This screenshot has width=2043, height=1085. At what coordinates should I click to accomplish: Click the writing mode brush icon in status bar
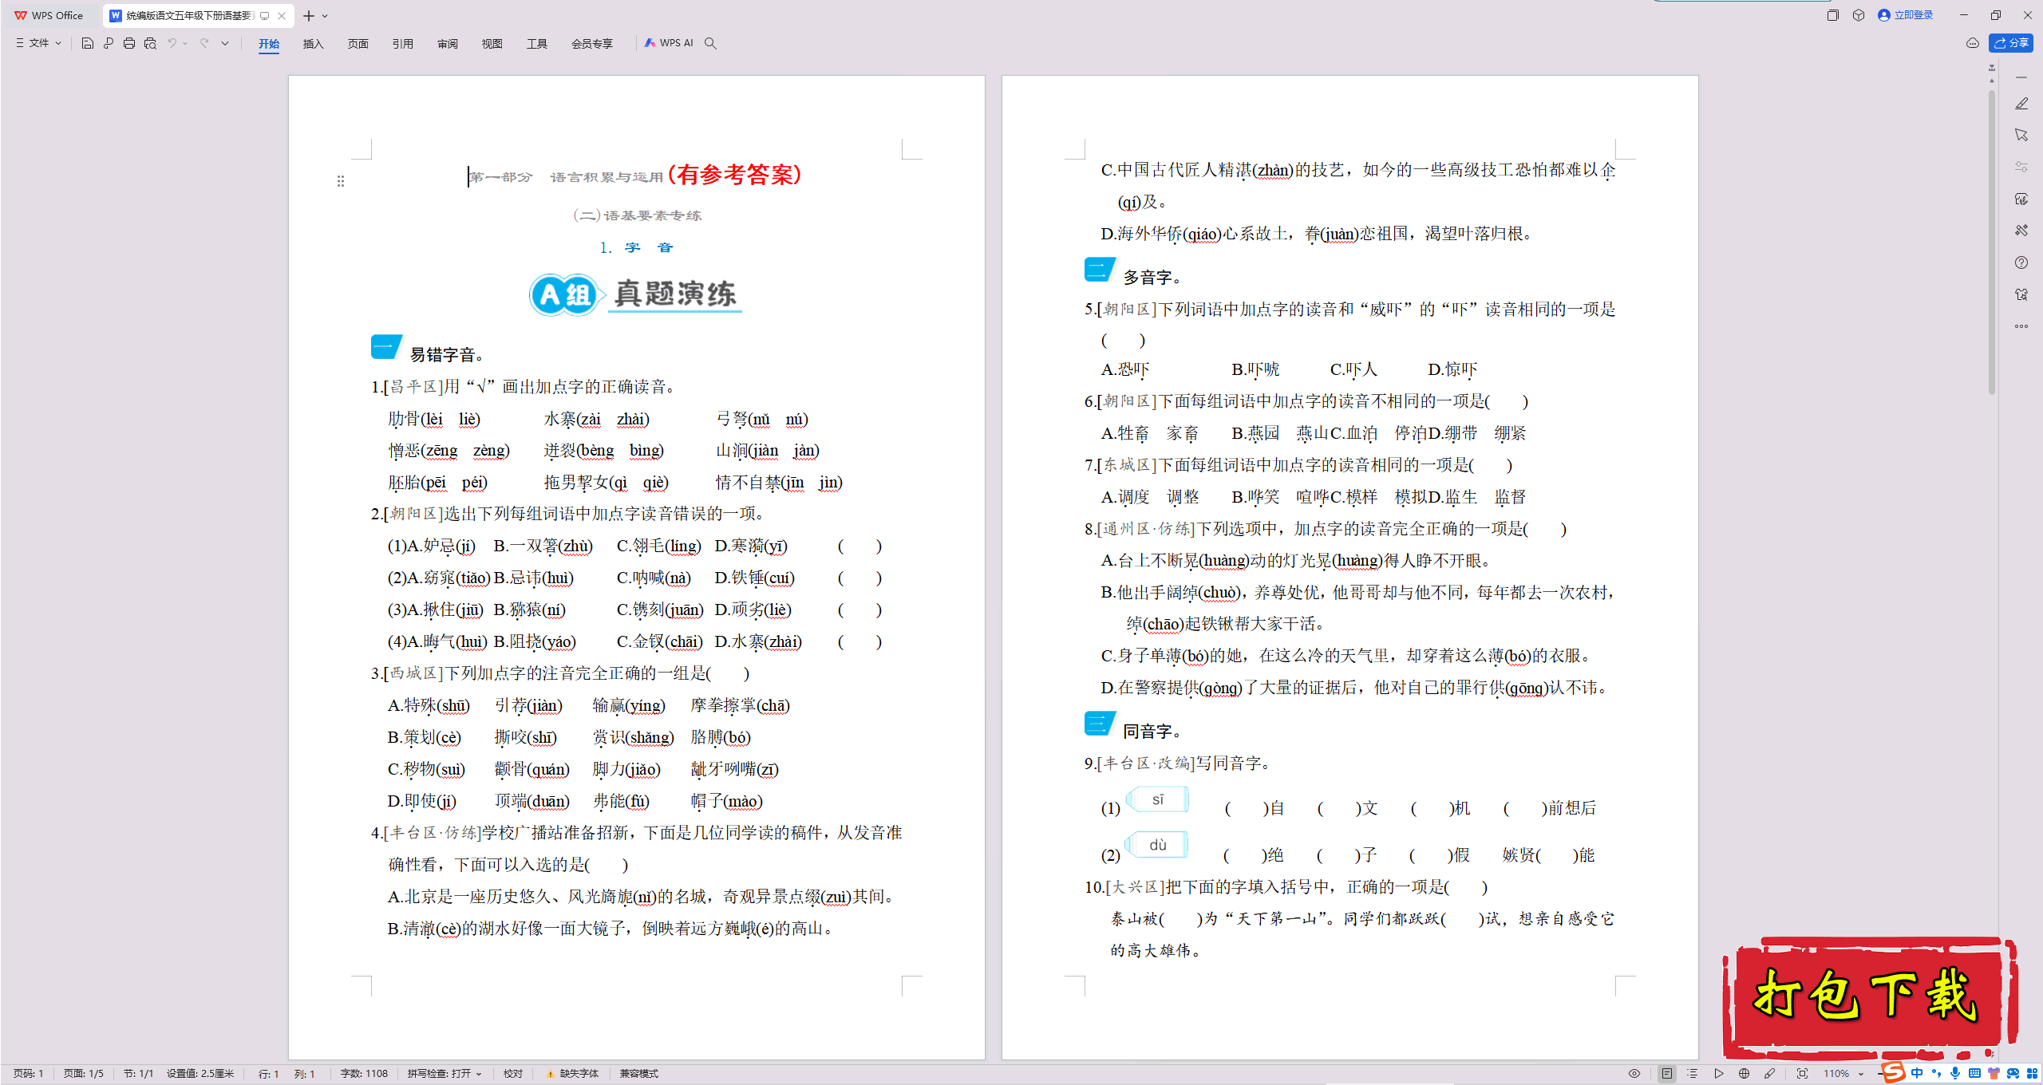click(x=1769, y=1074)
